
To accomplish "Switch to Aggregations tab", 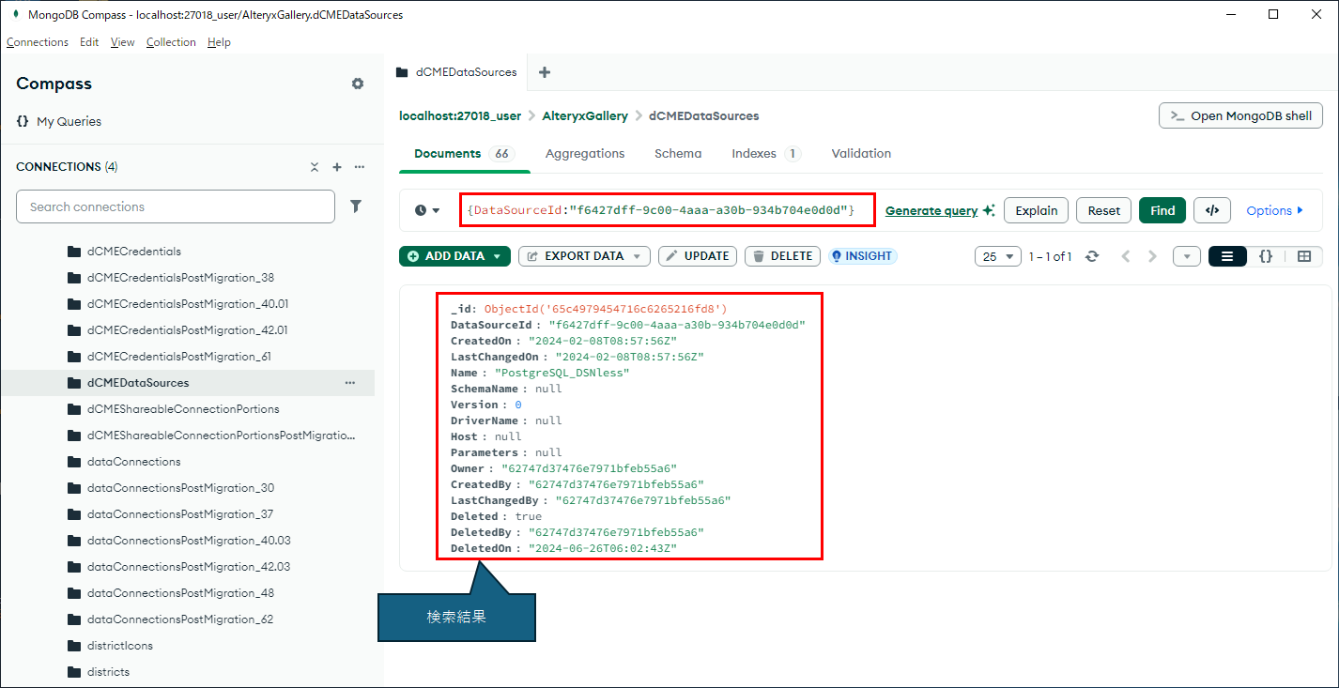I will (x=585, y=153).
